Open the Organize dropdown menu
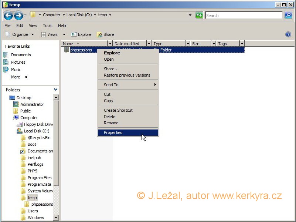This screenshot has height=222, width=296. (20, 34)
